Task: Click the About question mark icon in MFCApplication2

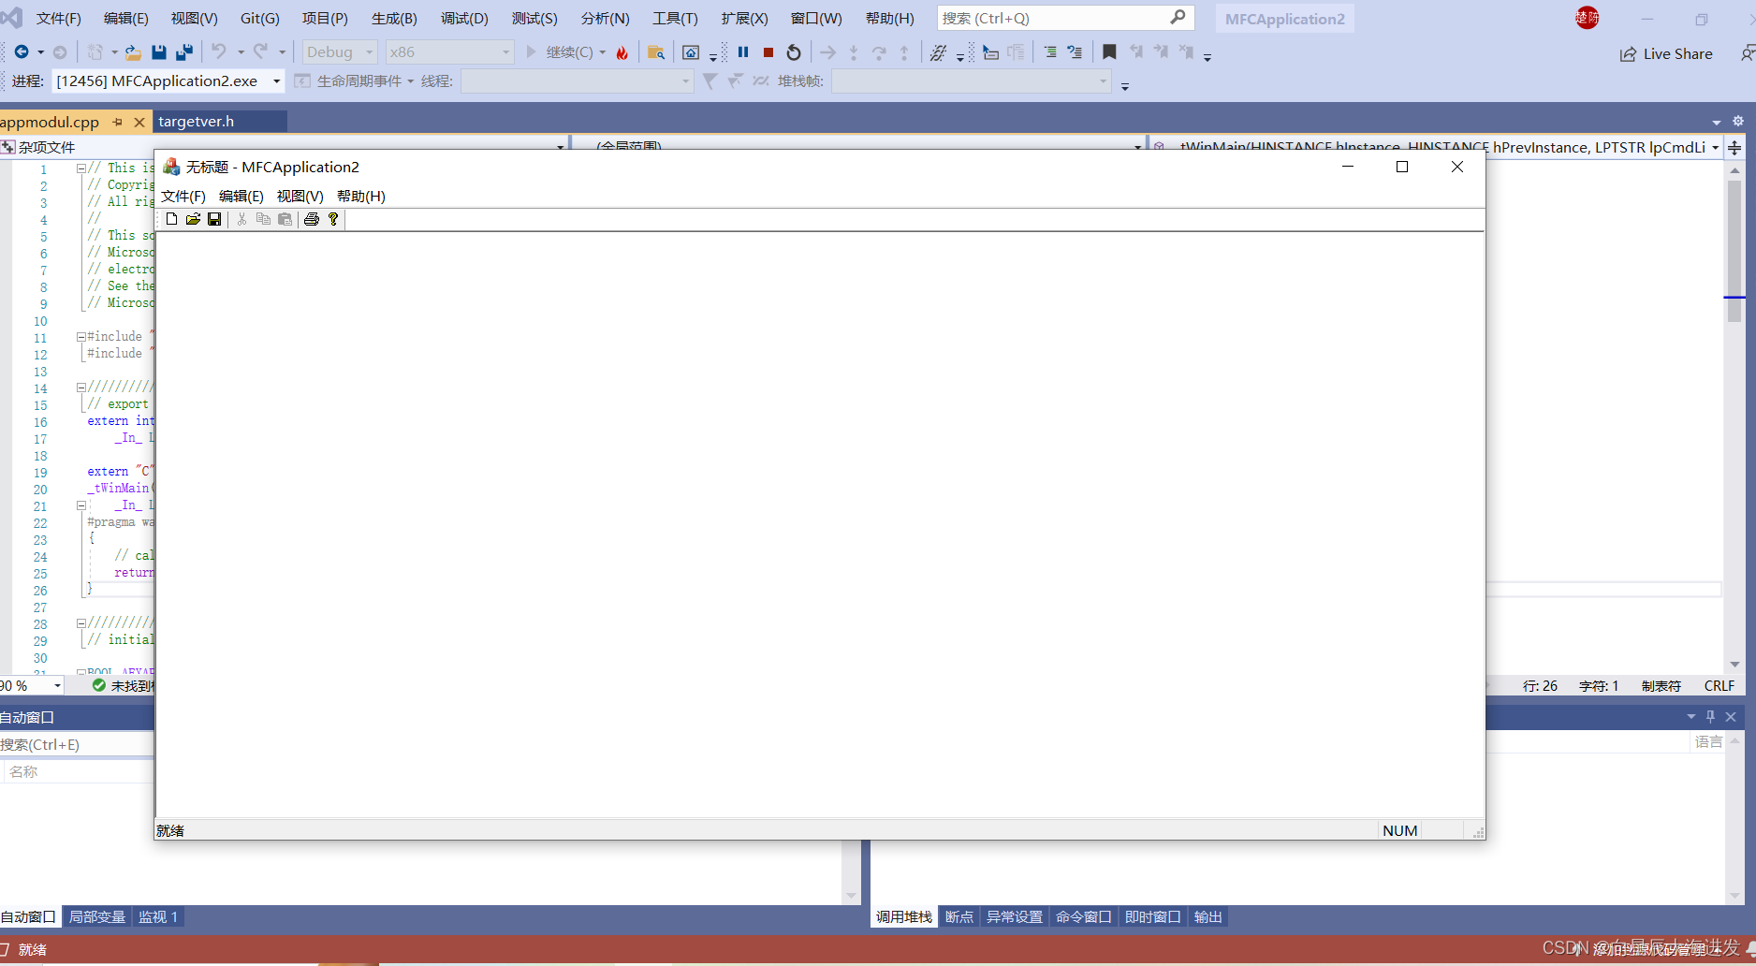Action: click(x=333, y=219)
